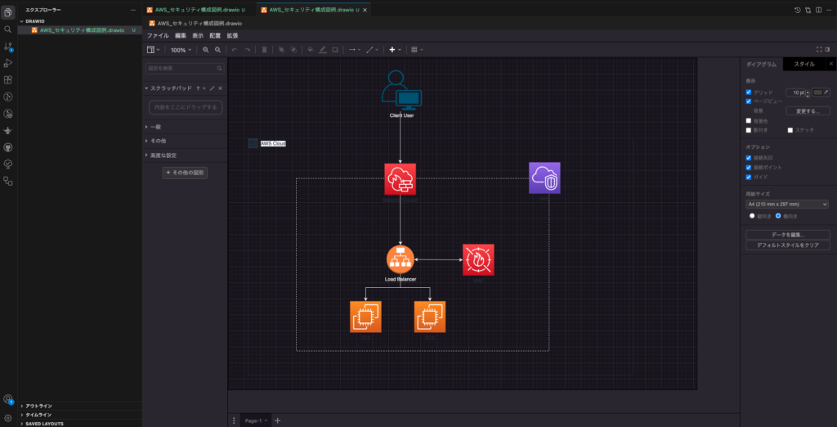Viewport: 837px width, 427px height.
Task: Click the edit pencil icon in スクラッチパッド header
Action: click(213, 88)
